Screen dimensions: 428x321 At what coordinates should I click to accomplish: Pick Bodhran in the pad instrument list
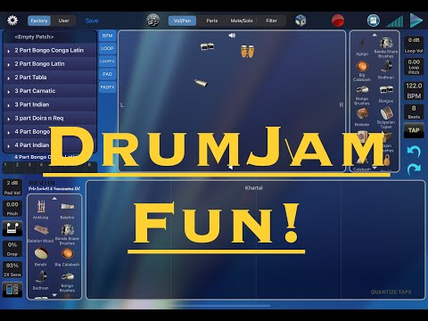41,280
